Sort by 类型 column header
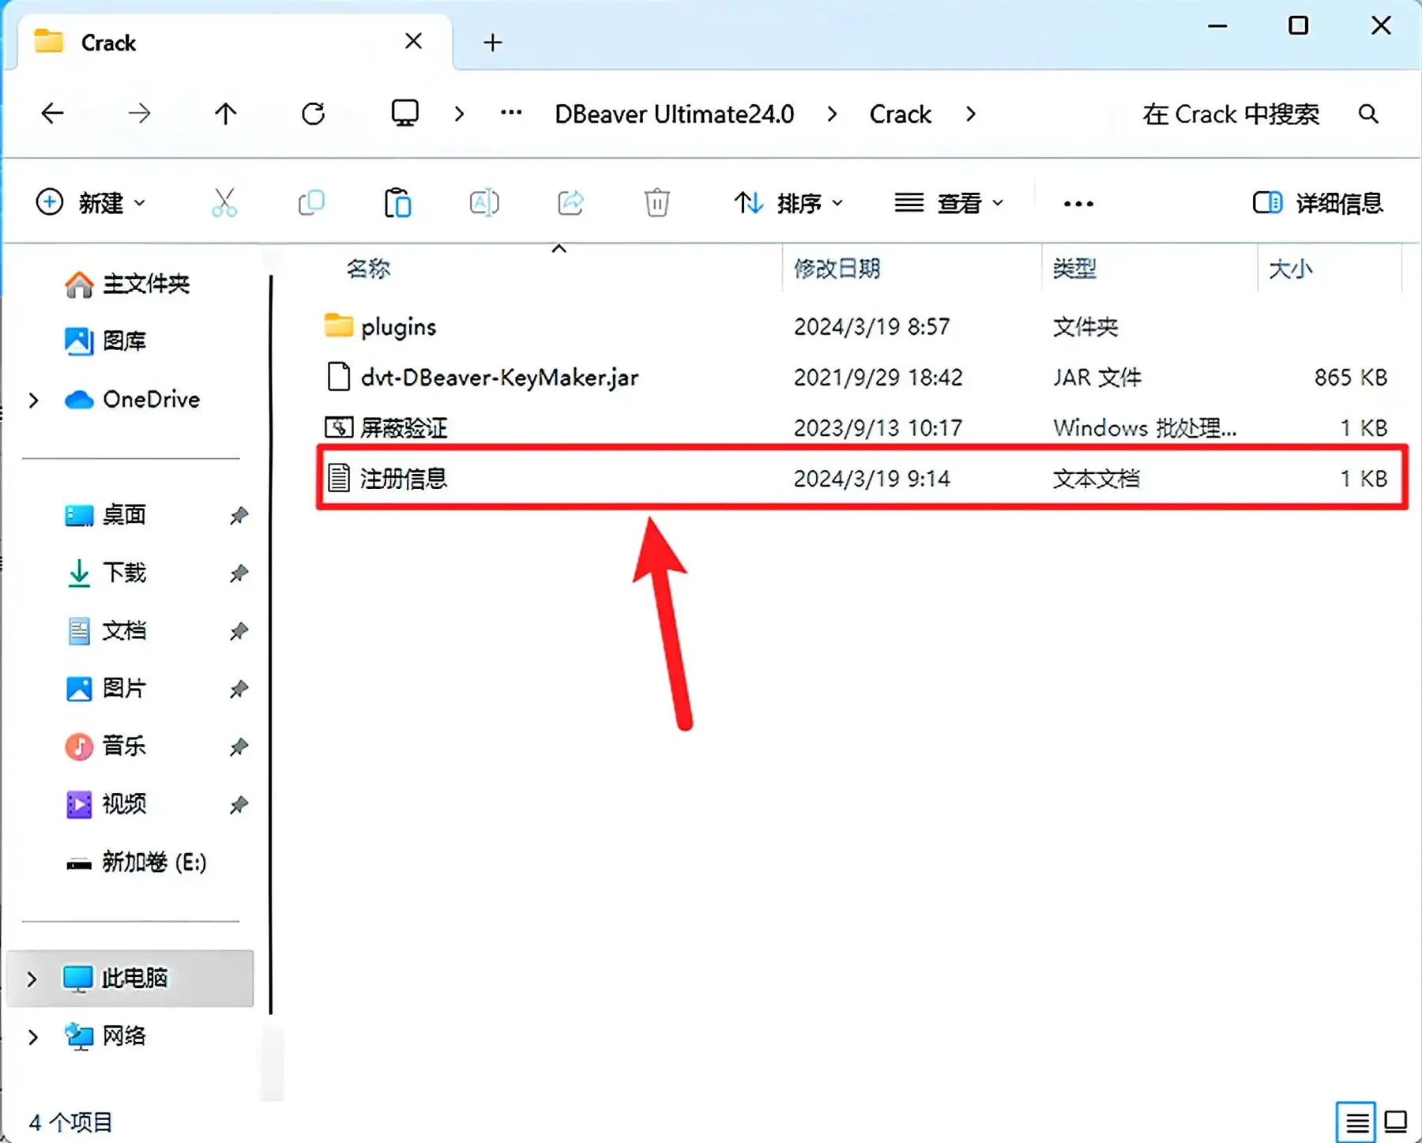Screen dimensions: 1422x1143 coord(1074,269)
